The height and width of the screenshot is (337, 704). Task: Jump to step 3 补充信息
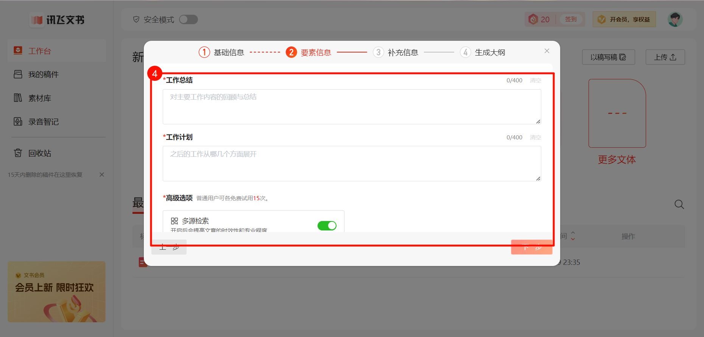click(x=396, y=52)
